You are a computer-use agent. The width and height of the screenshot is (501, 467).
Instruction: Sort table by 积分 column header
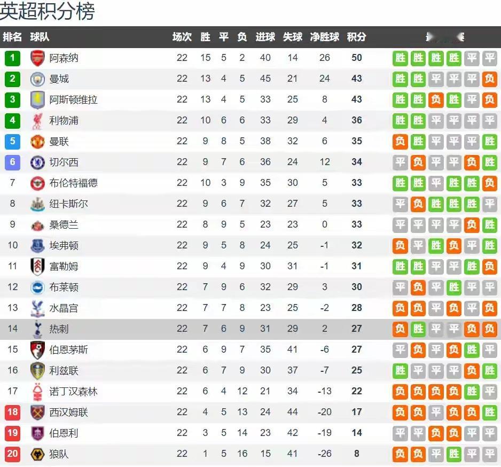click(x=357, y=37)
